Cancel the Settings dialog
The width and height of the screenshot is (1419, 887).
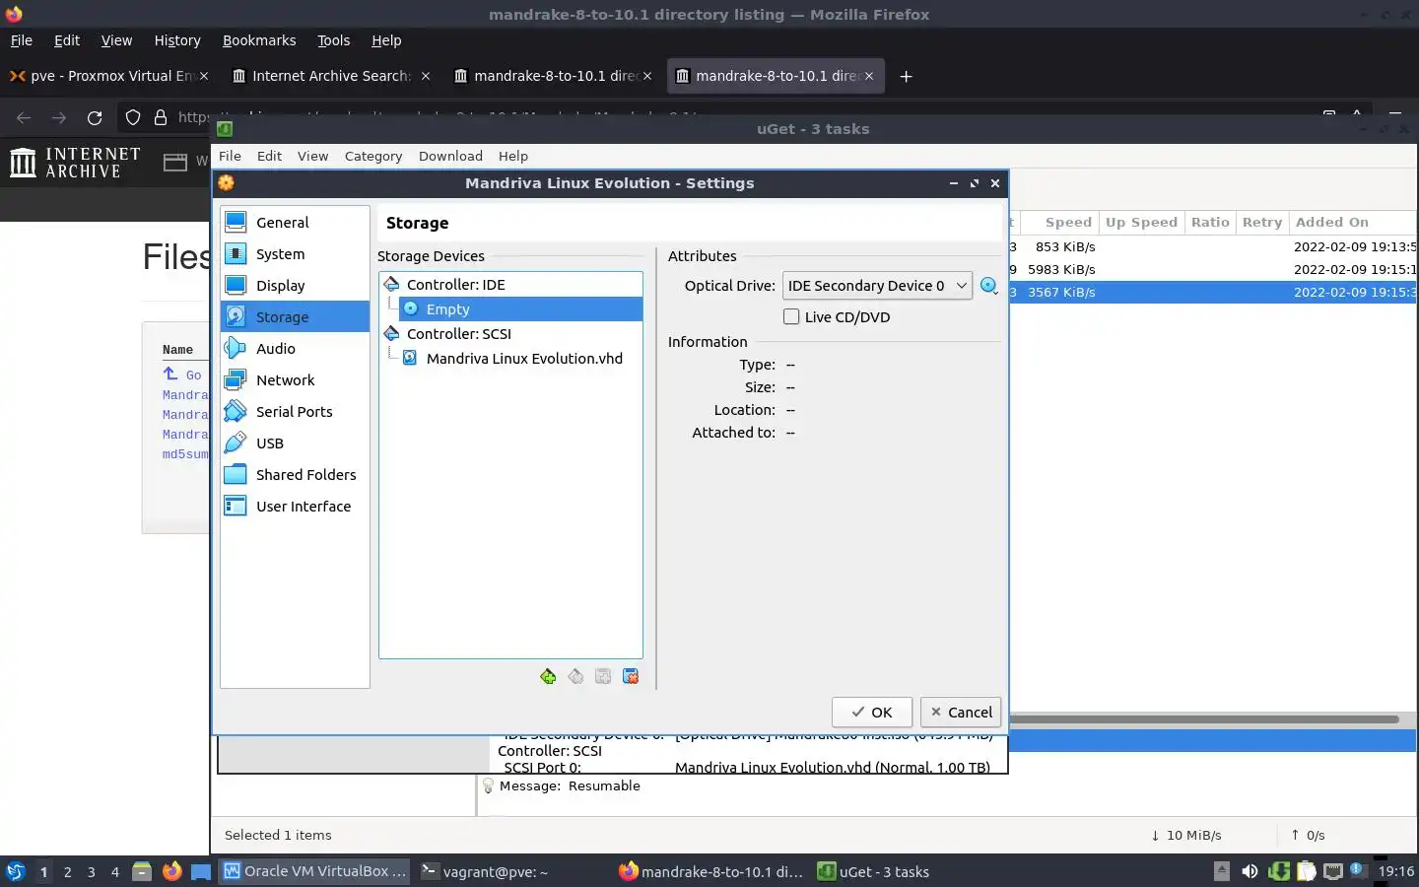tap(961, 713)
